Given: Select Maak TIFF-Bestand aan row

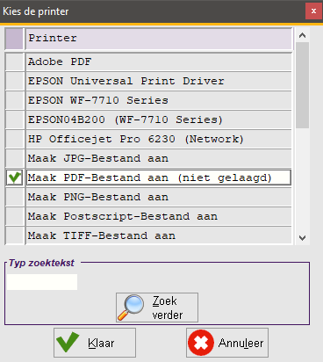Looking at the screenshot, I should tap(159, 235).
